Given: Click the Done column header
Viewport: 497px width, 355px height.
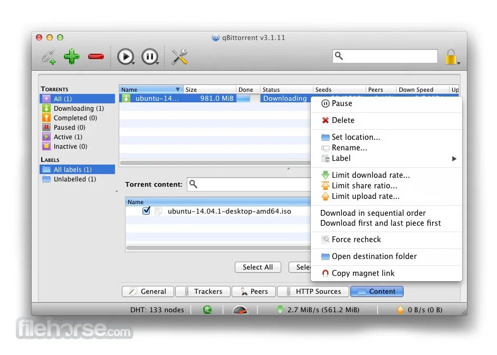Looking at the screenshot, I should (248, 89).
